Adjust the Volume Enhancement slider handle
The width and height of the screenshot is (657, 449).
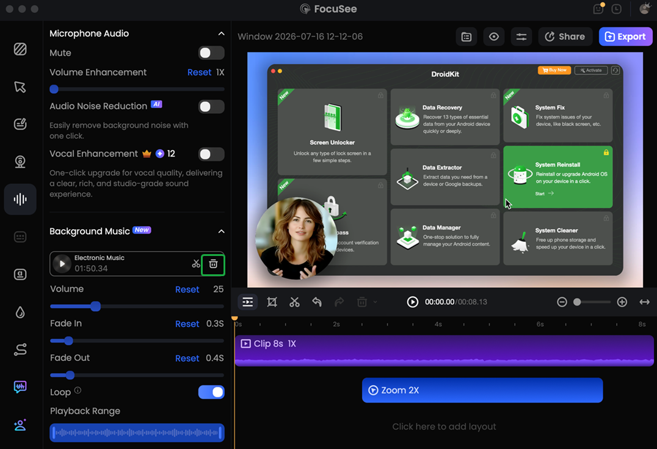click(x=54, y=89)
